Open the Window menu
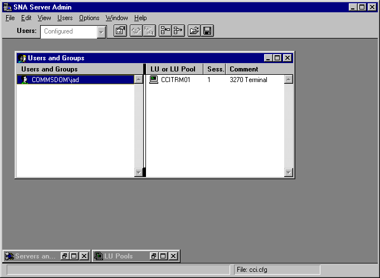The image size is (380, 278). click(116, 18)
